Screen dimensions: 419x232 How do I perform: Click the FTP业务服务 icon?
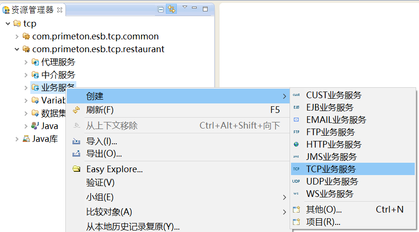point(296,132)
